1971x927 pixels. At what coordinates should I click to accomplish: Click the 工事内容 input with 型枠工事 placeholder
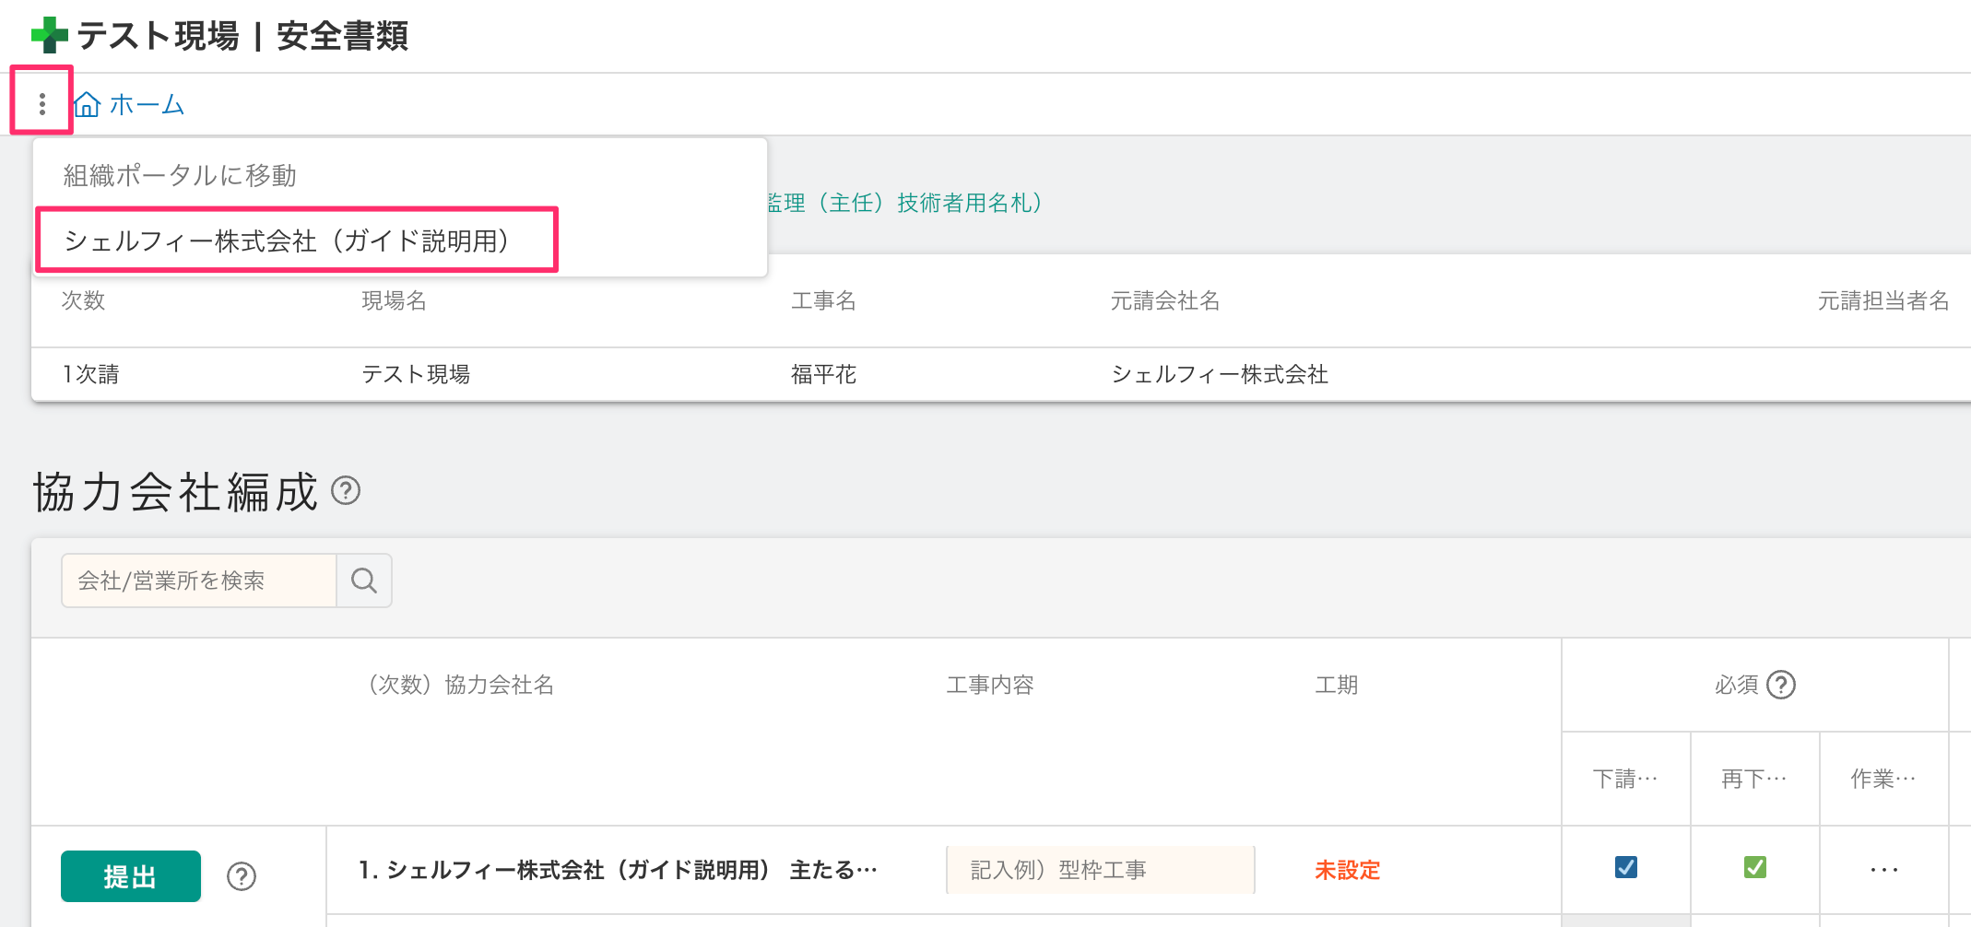pos(1100,870)
